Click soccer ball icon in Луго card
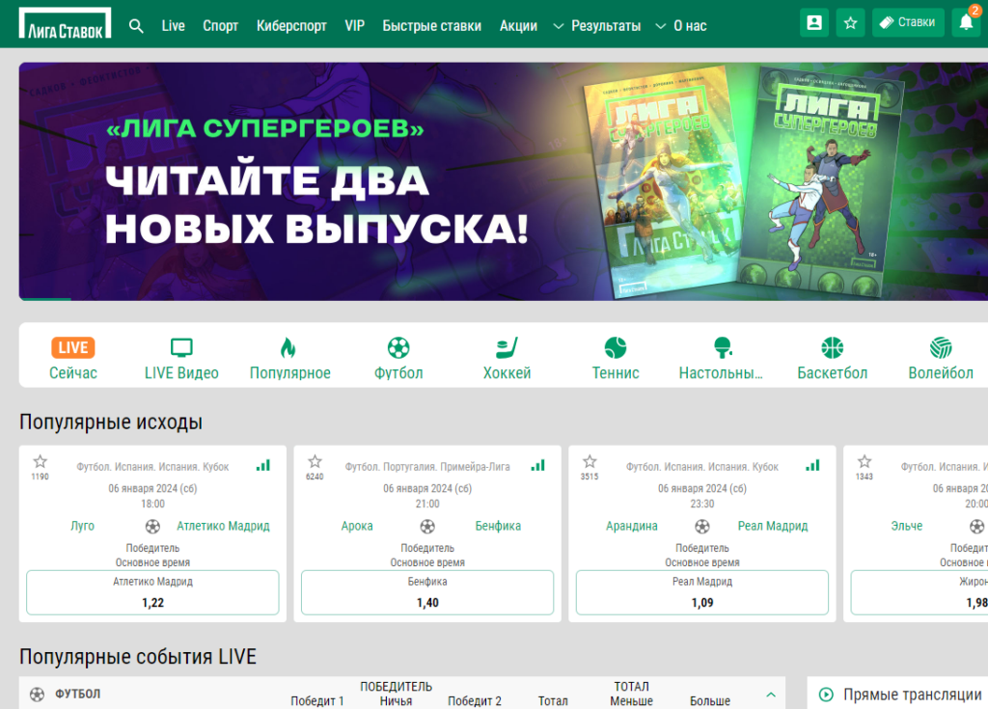The image size is (988, 709). click(x=152, y=527)
